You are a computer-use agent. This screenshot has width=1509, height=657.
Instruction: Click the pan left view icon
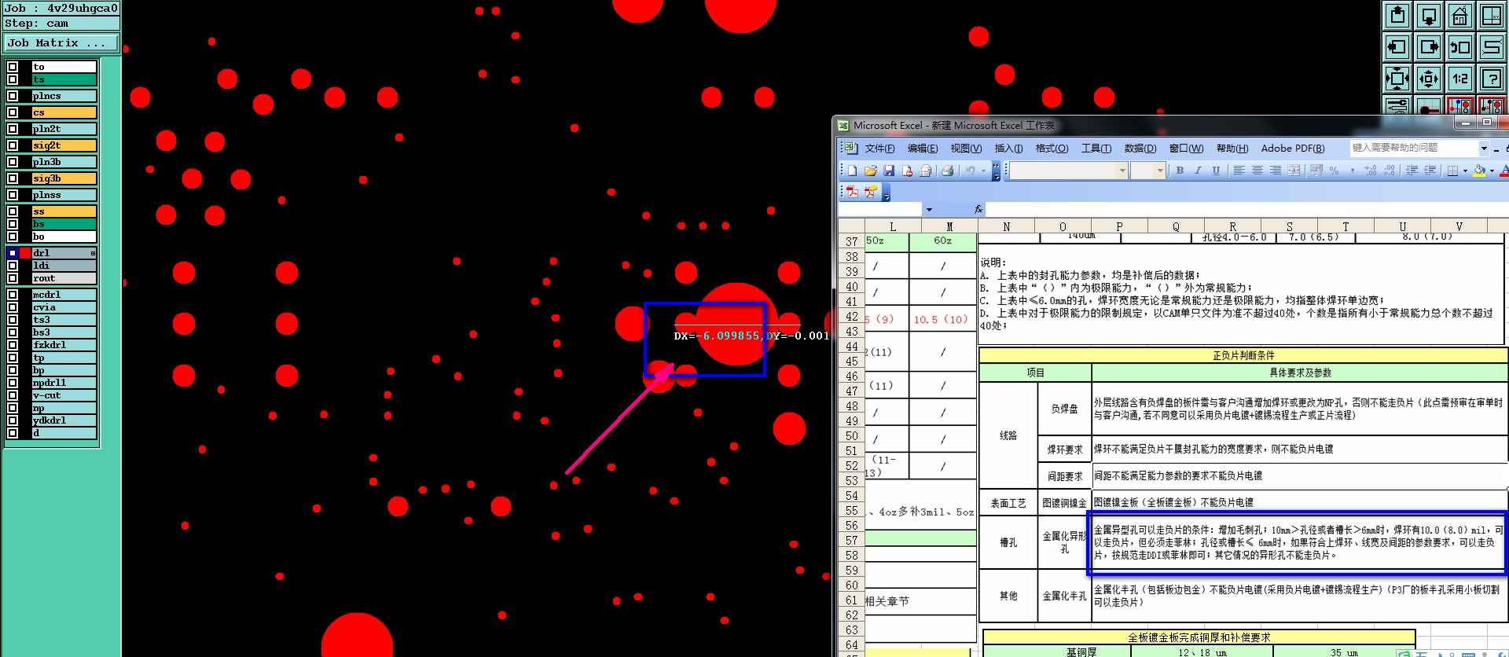click(1397, 46)
